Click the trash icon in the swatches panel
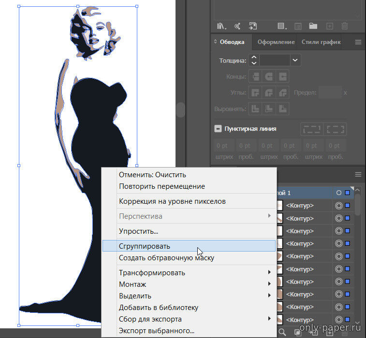The width and height of the screenshot is (366, 338). click(x=344, y=26)
